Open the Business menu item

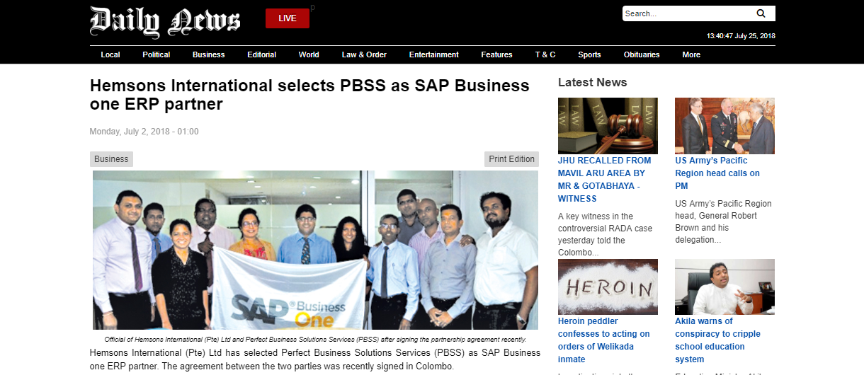[x=209, y=54]
